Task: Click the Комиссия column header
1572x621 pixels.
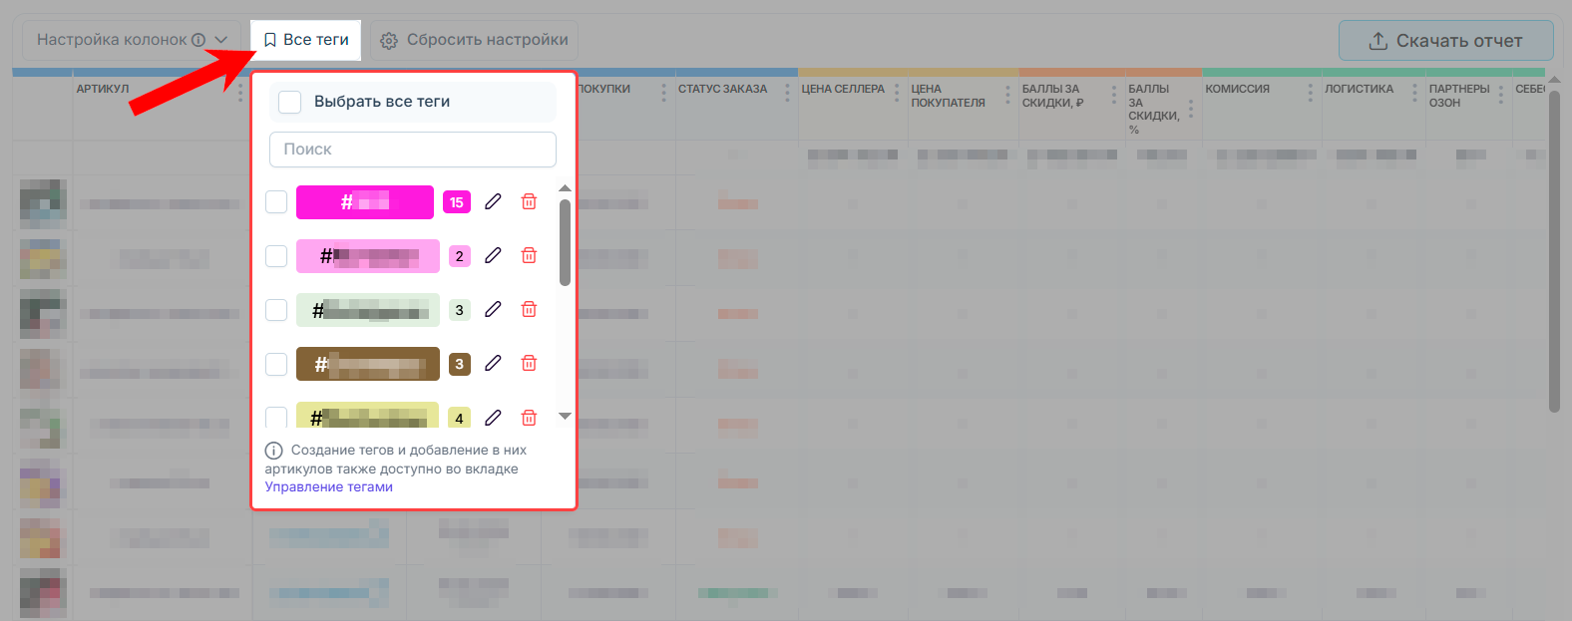Action: [x=1237, y=89]
